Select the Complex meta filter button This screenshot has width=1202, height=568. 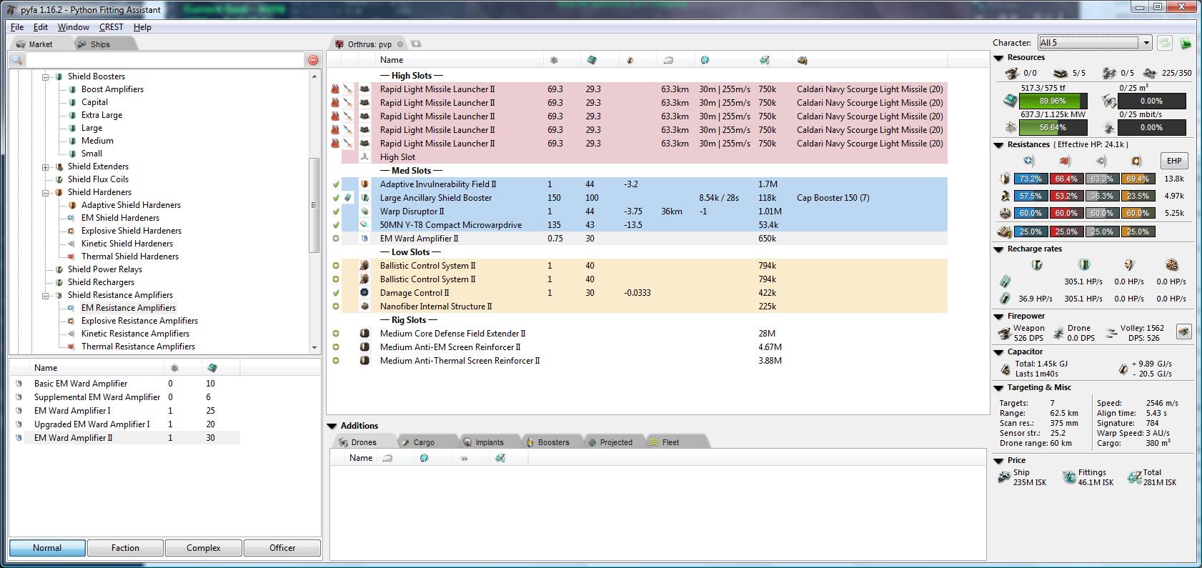click(204, 548)
